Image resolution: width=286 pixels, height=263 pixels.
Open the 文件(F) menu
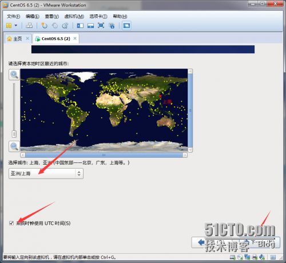tap(13, 17)
